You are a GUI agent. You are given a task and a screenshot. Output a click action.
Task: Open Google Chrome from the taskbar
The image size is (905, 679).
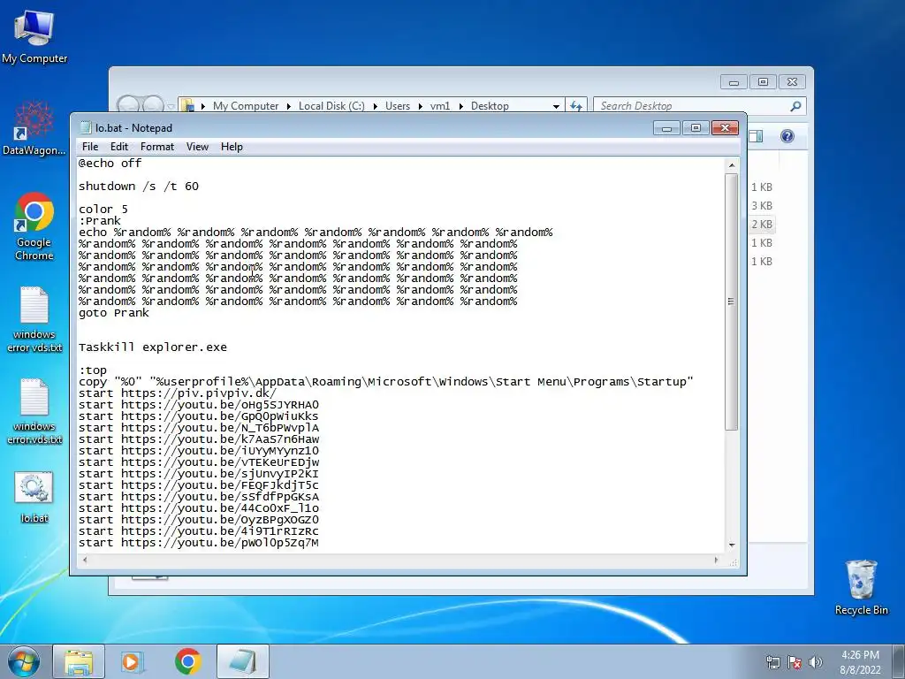coord(187,661)
